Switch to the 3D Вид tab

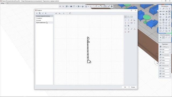(2, 3)
